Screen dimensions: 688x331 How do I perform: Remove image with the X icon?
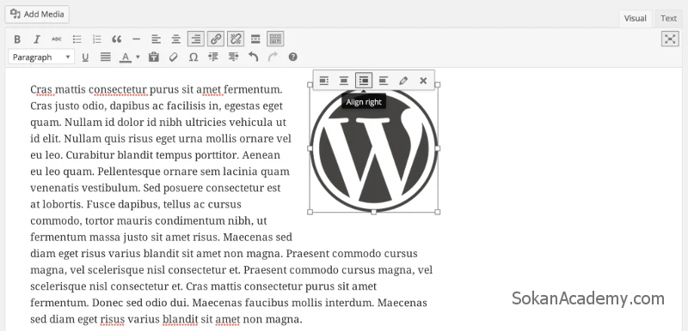click(x=423, y=81)
